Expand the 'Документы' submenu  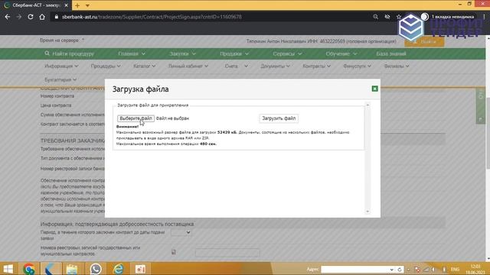point(276,66)
